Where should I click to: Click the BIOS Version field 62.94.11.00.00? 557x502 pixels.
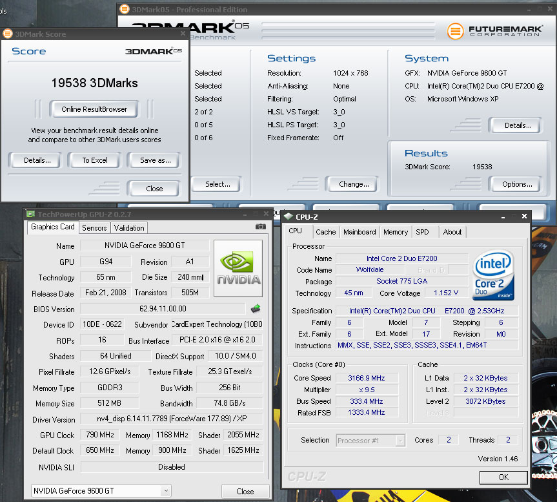pyautogui.click(x=163, y=309)
